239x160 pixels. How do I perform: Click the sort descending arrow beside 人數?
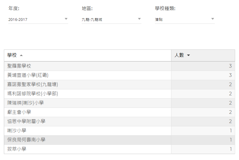tap(188, 55)
